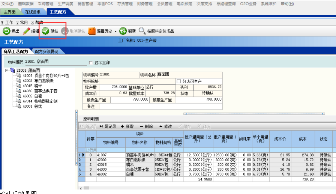Click the panel splitter collapse handle
Image resolution: width=336 pixels, height=194 pixels.
pos(76,137)
